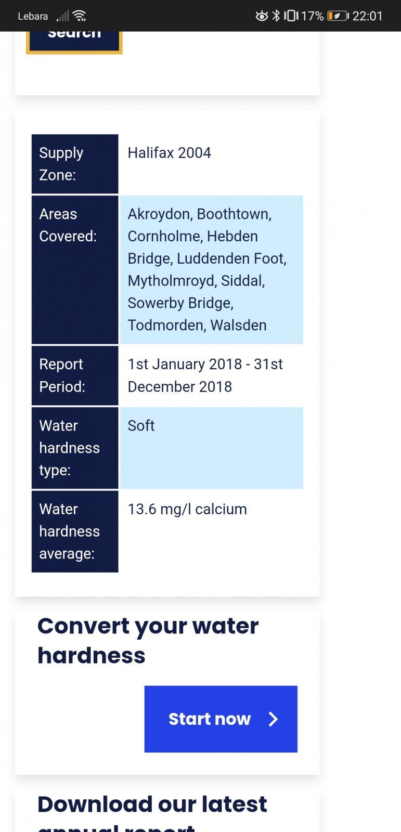Tap the 22:01 clock in status bar
Viewport: 401px width, 832px height.
368,16
